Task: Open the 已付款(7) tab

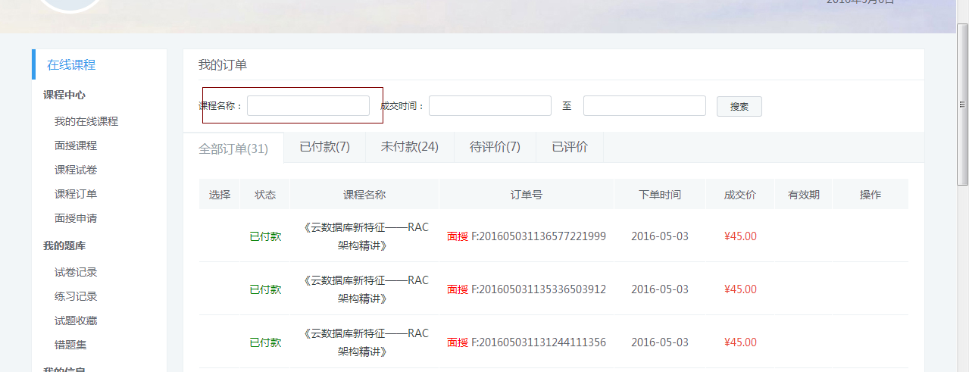Action: [x=324, y=147]
